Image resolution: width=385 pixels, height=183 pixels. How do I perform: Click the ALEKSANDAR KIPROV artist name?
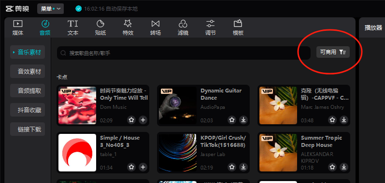point(317,157)
